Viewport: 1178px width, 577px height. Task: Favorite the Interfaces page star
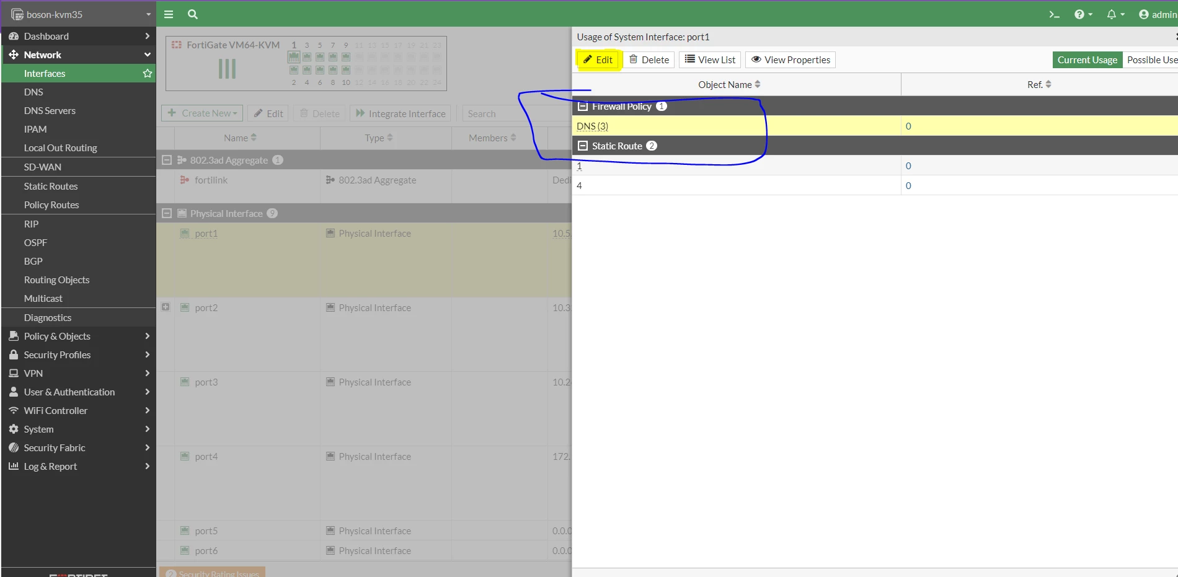pyautogui.click(x=148, y=73)
